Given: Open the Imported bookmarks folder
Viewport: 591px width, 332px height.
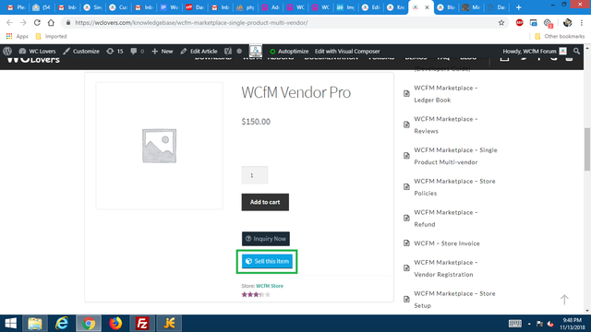Looking at the screenshot, I should pyautogui.click(x=51, y=37).
